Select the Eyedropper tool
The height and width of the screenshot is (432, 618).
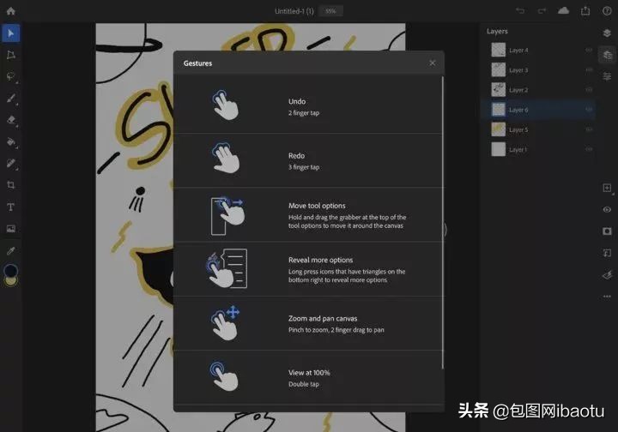click(10, 250)
